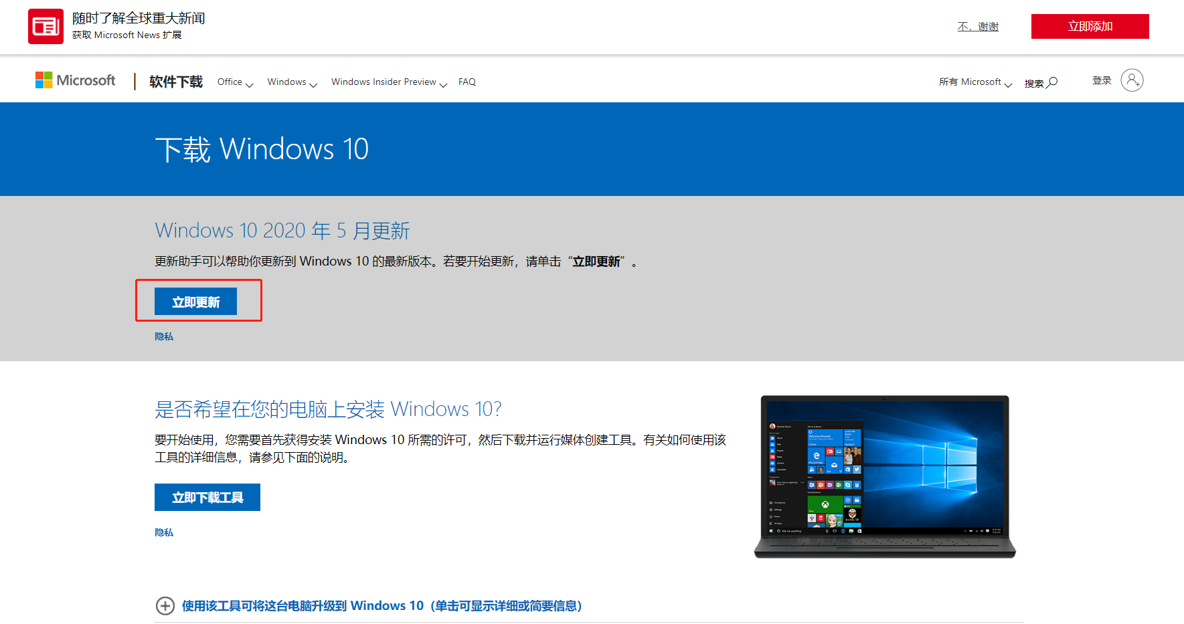The image size is (1184, 624).
Task: Click the 立即添加 red button
Action: point(1090,26)
